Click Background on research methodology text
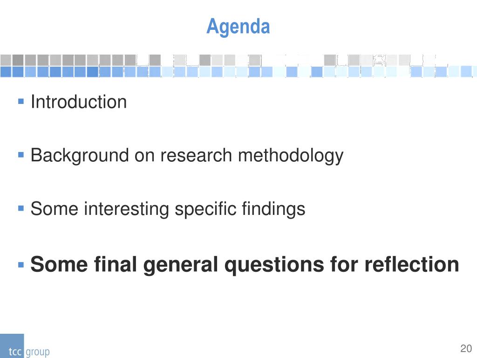The width and height of the screenshot is (477, 358). pos(187,156)
